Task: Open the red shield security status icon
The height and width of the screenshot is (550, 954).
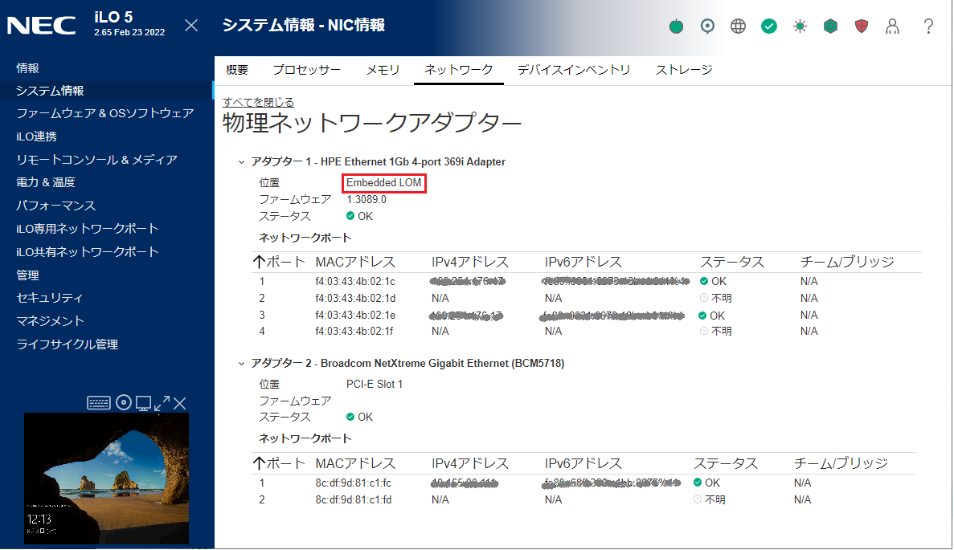Action: (x=861, y=26)
